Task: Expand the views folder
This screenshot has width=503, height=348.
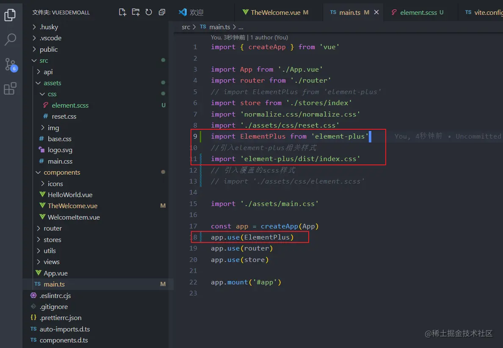Action: click(39, 262)
